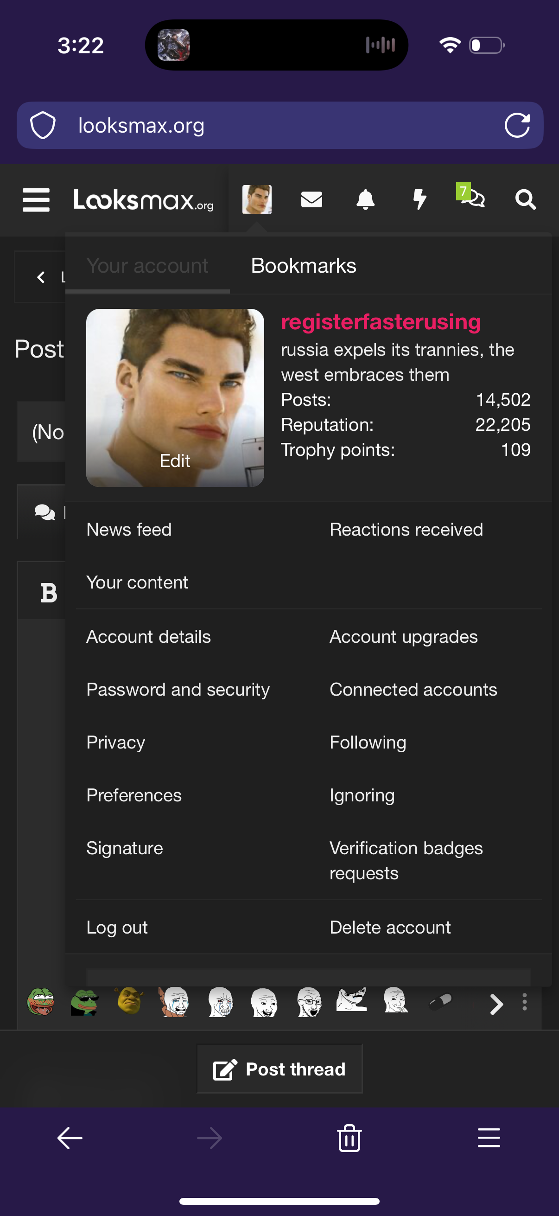Go back using the left chevron
559x1216 pixels.
point(41,277)
